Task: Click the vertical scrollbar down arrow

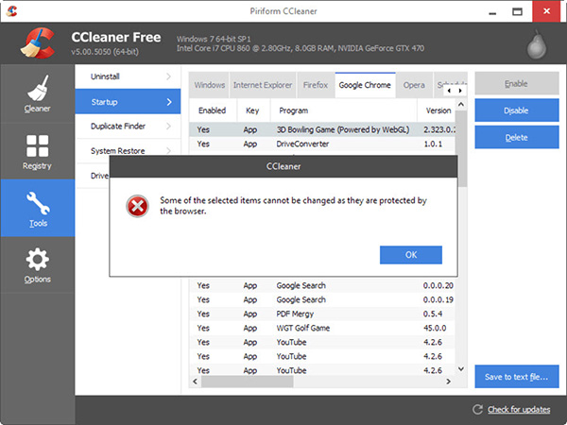Action: coord(461,369)
